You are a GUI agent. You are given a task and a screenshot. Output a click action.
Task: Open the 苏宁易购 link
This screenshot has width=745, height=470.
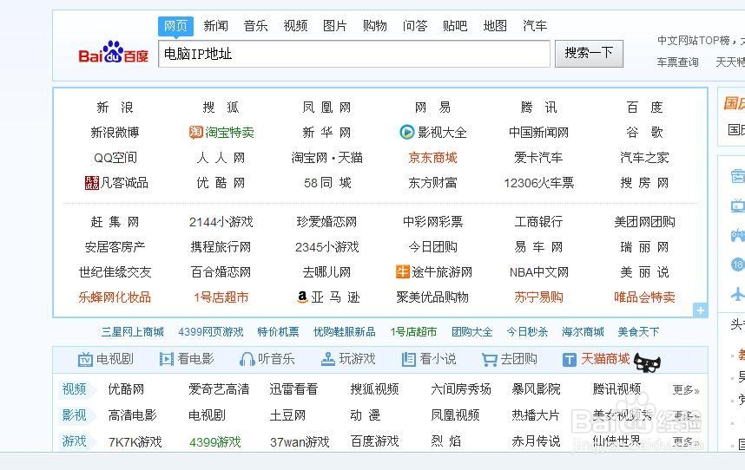click(539, 297)
